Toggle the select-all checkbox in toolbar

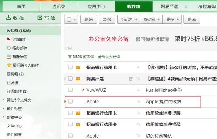tap(69, 19)
